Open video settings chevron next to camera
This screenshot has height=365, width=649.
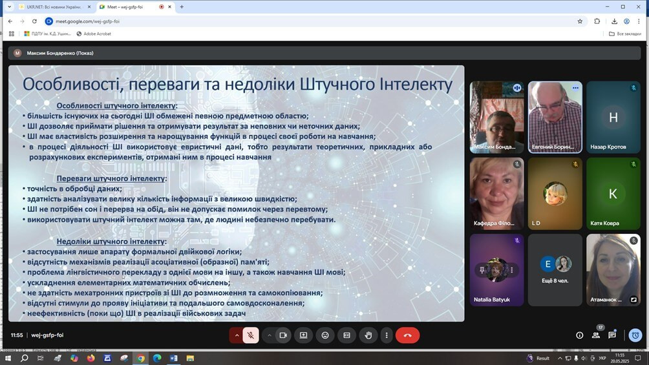[270, 335]
